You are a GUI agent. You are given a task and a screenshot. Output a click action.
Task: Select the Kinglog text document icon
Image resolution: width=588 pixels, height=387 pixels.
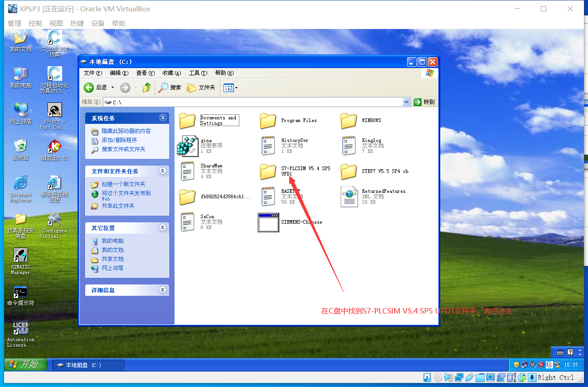click(349, 146)
